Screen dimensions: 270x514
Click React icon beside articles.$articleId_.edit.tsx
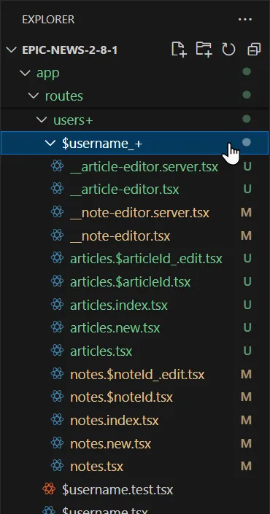tap(57, 258)
